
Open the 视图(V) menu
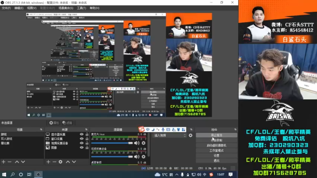32,8
